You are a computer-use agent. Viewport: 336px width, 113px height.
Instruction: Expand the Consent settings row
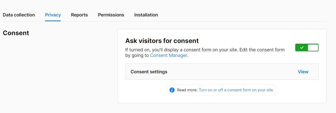222,72
